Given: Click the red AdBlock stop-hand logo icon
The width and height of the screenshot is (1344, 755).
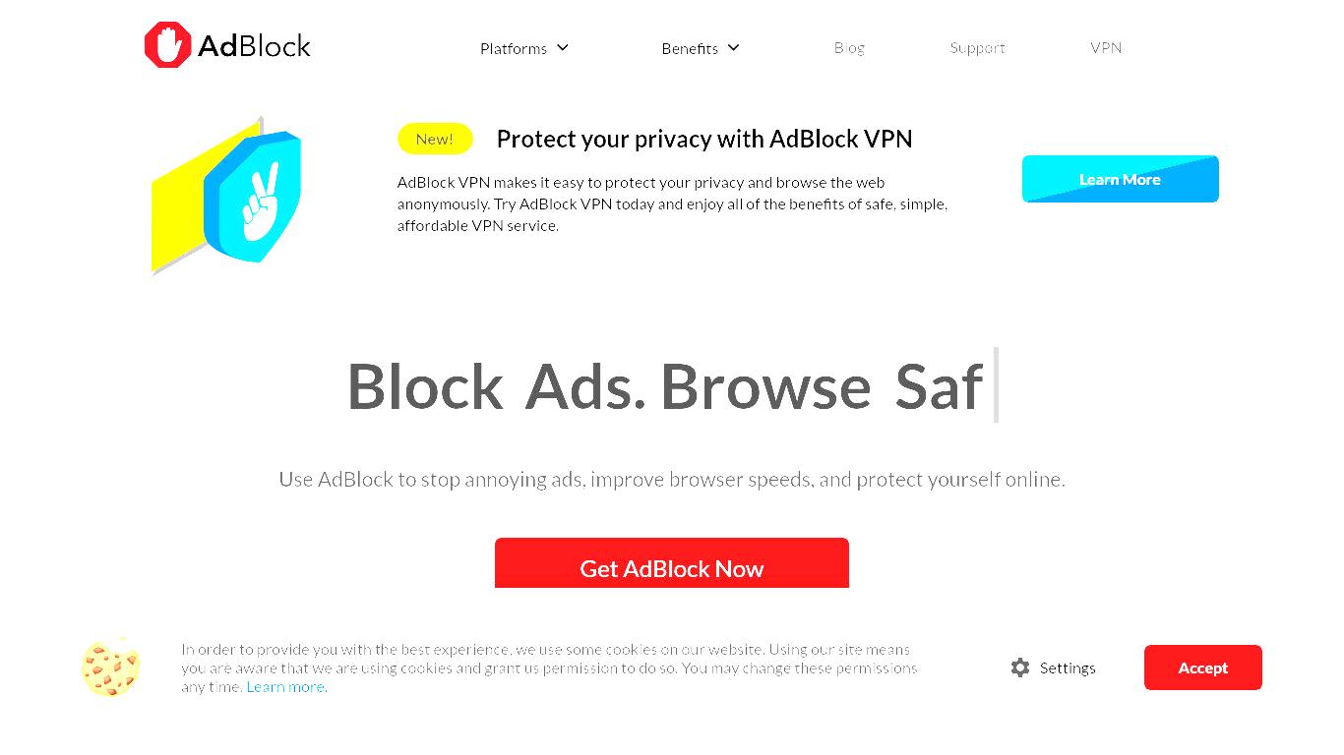Looking at the screenshot, I should 167,45.
